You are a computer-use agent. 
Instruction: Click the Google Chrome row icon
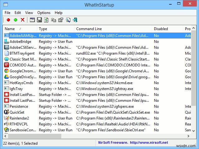(6, 71)
